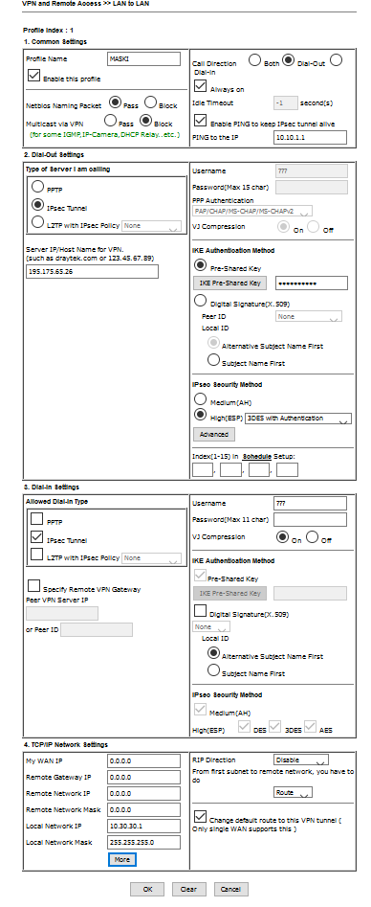Click the Remote Network IP field
The width and height of the screenshot is (371, 907).
143,794
